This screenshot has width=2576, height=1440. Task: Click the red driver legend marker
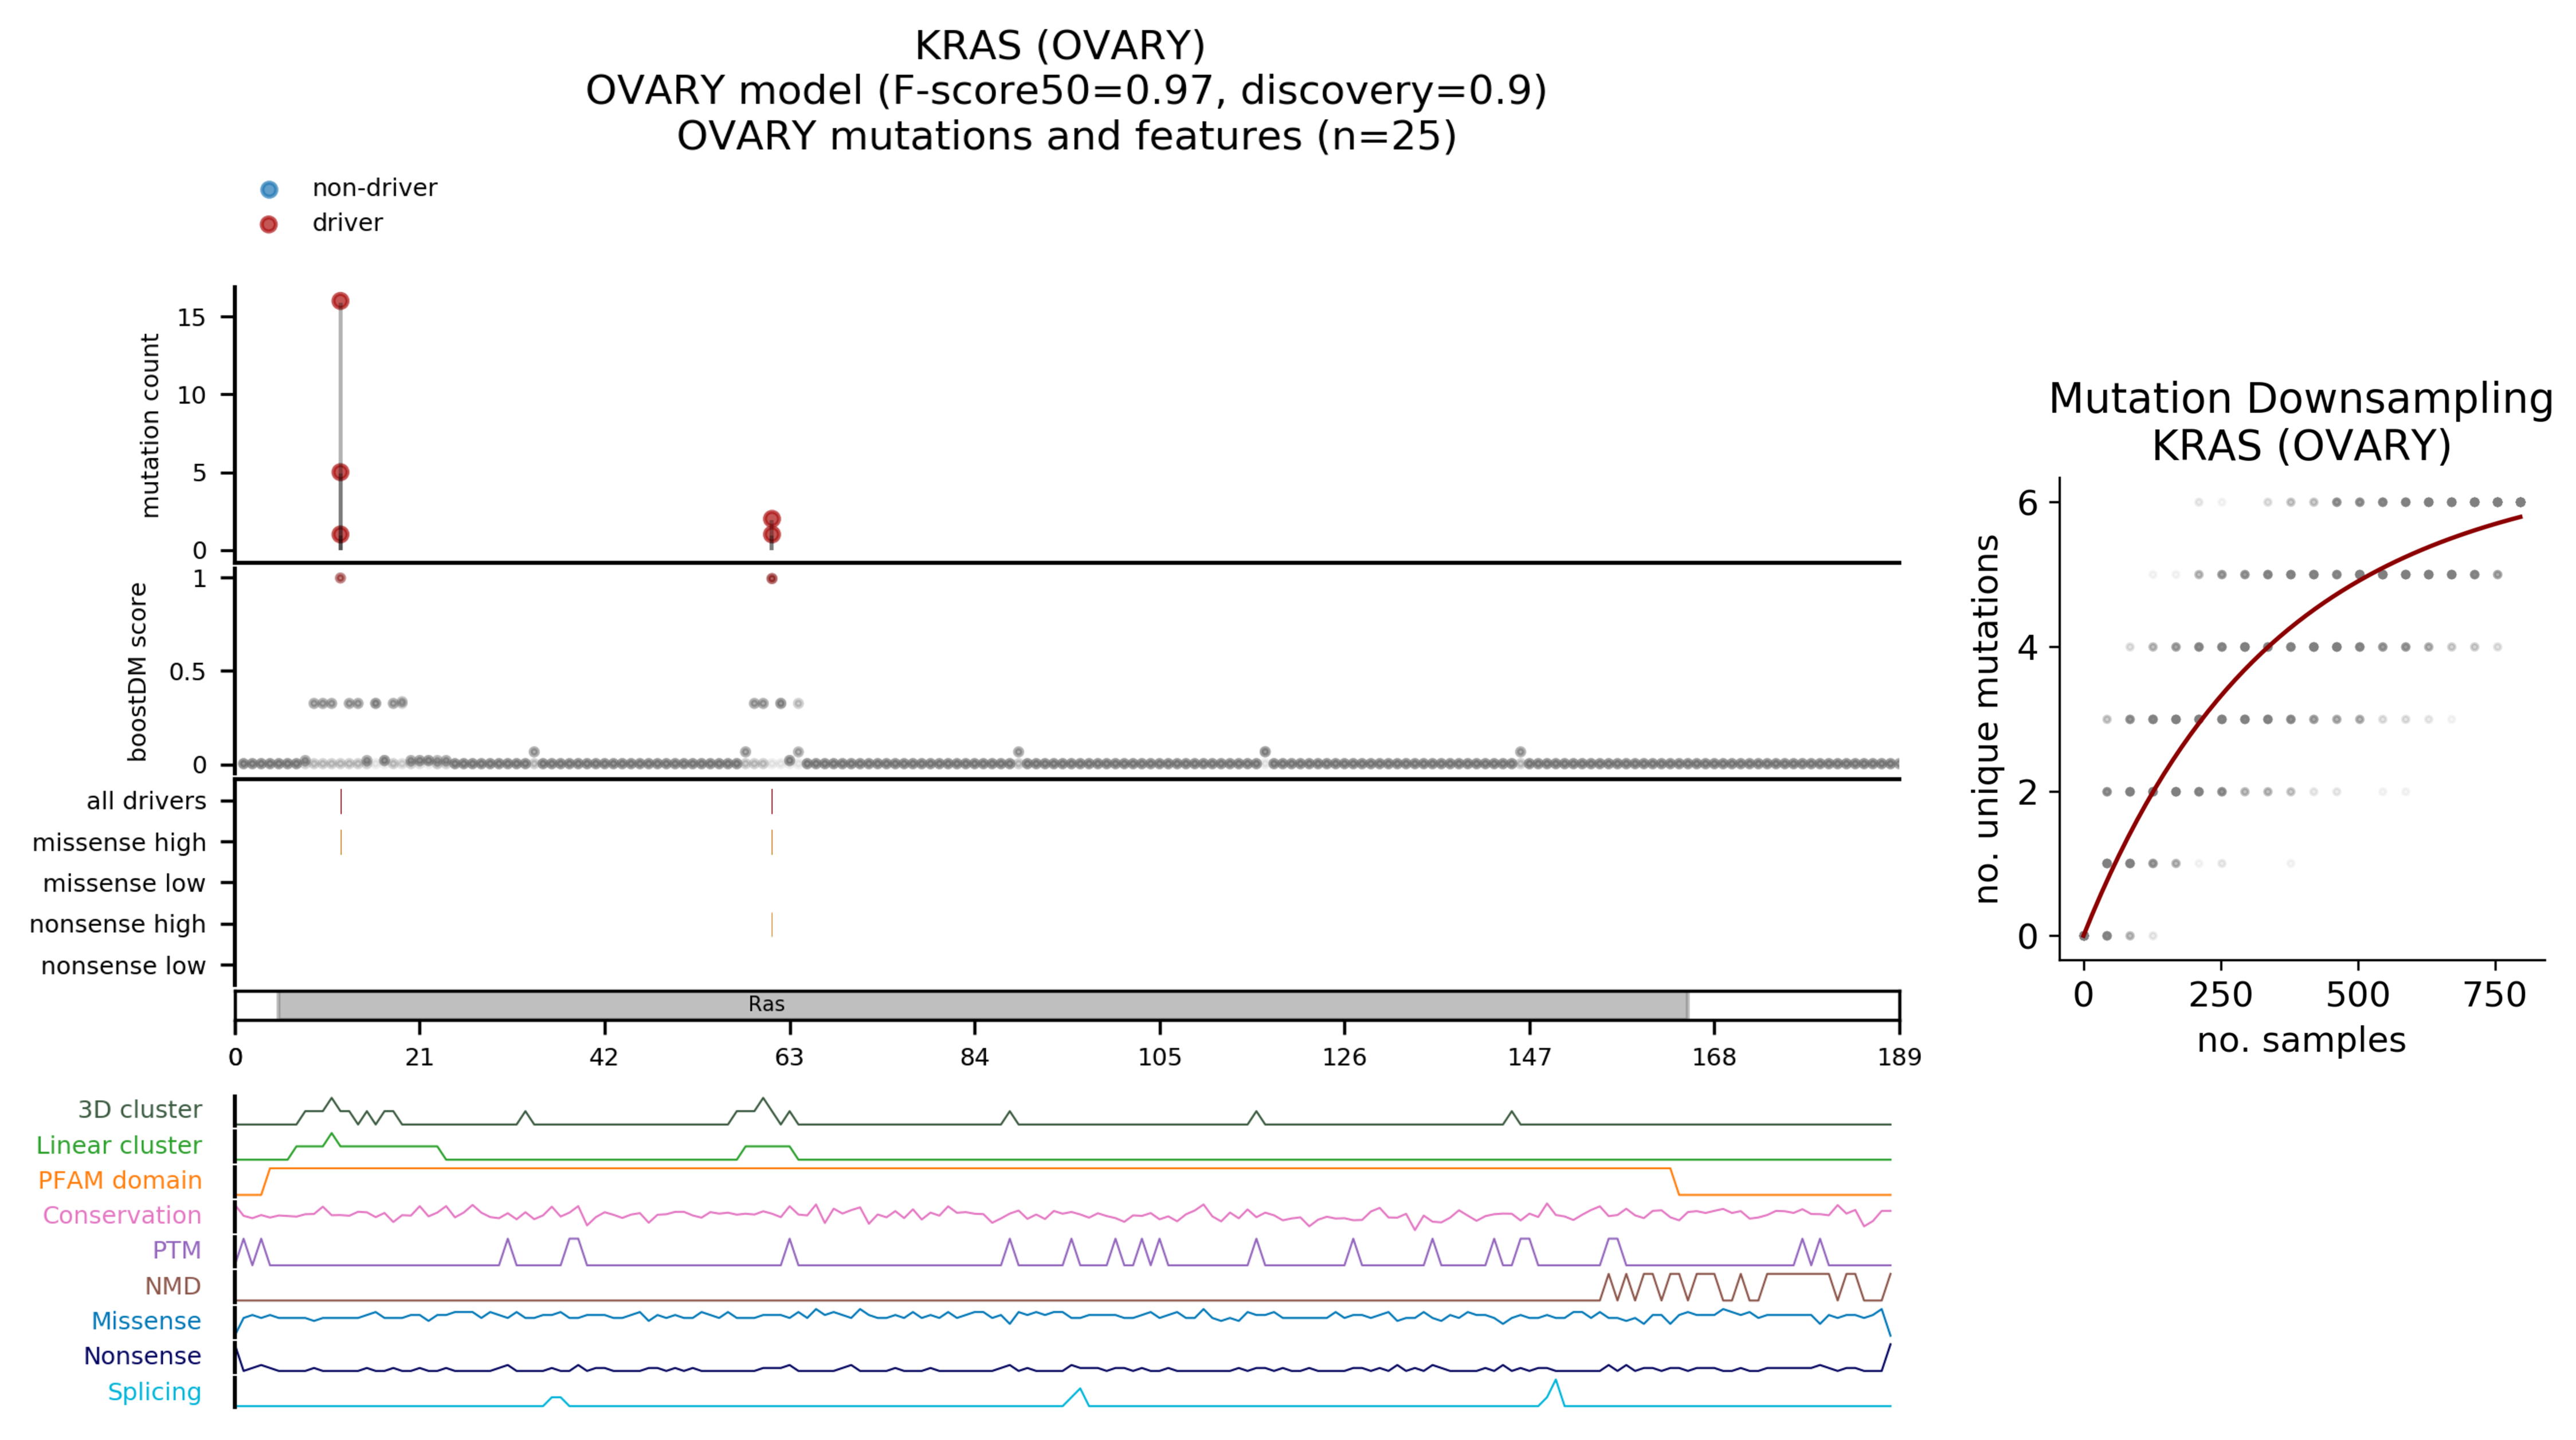point(269,224)
